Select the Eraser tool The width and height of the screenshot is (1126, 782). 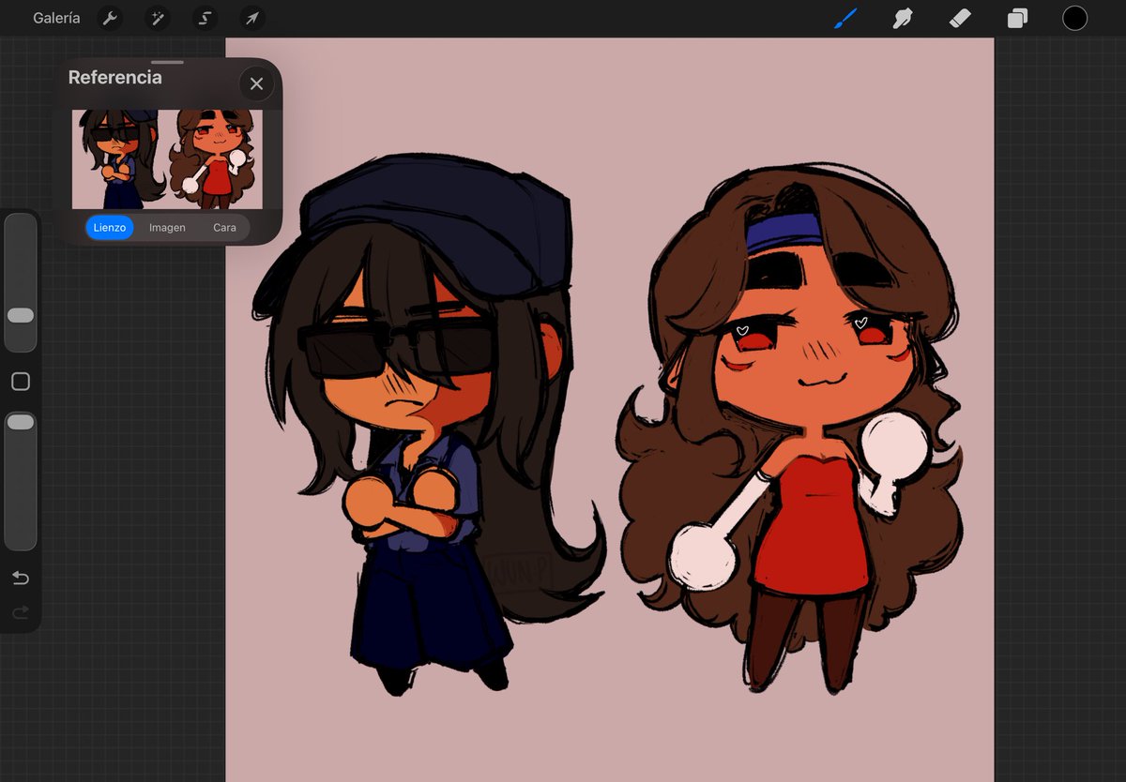pos(960,18)
